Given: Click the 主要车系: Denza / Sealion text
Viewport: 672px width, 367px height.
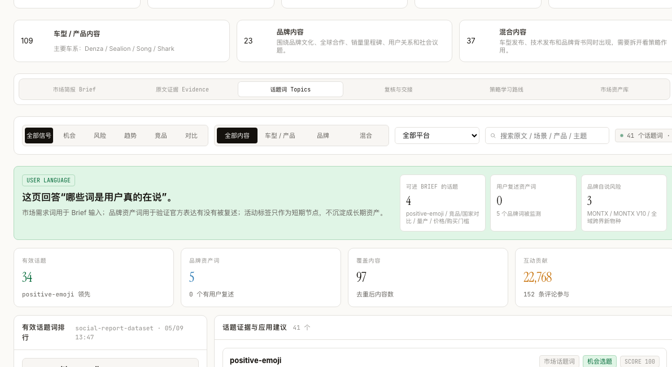Looking at the screenshot, I should (x=114, y=49).
